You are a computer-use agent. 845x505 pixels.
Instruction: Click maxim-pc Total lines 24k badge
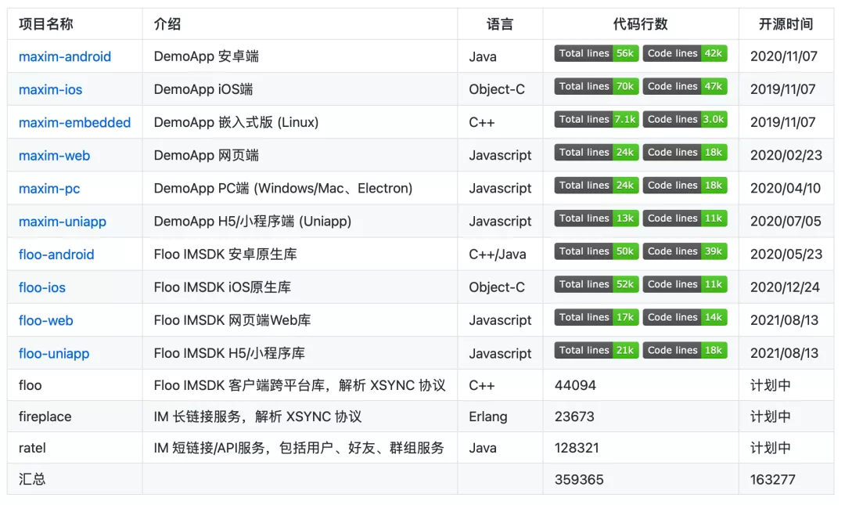(596, 185)
